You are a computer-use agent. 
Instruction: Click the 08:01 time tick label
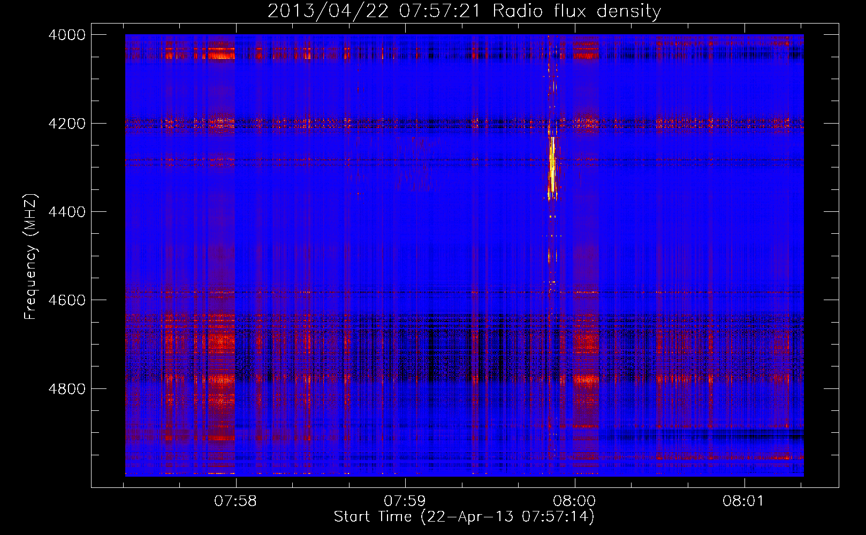[744, 501]
